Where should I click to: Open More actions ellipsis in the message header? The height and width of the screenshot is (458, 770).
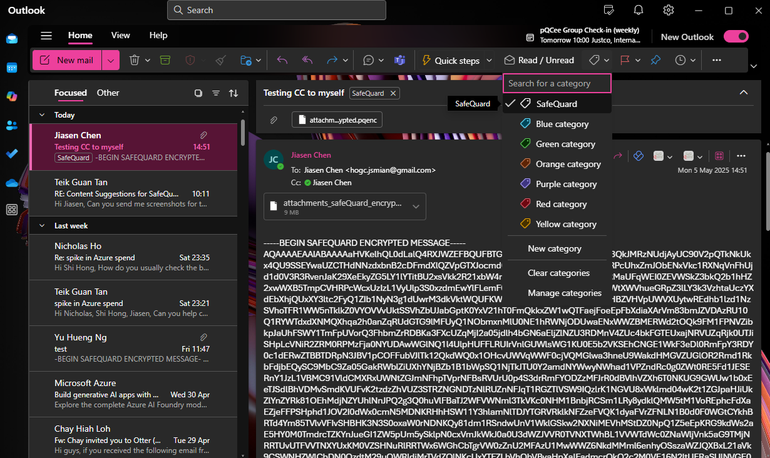(741, 156)
